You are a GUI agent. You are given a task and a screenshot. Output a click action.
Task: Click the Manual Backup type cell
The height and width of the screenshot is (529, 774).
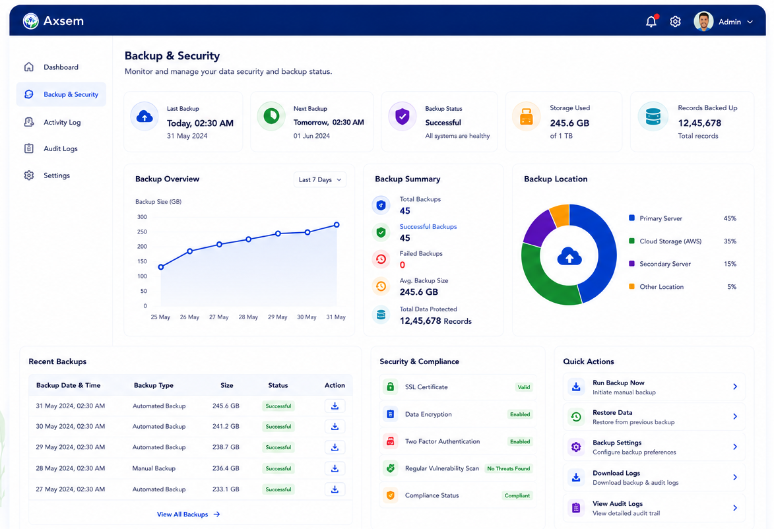click(154, 469)
